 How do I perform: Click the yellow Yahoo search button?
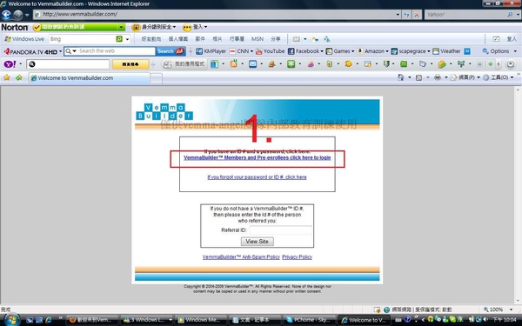pyautogui.click(x=130, y=64)
